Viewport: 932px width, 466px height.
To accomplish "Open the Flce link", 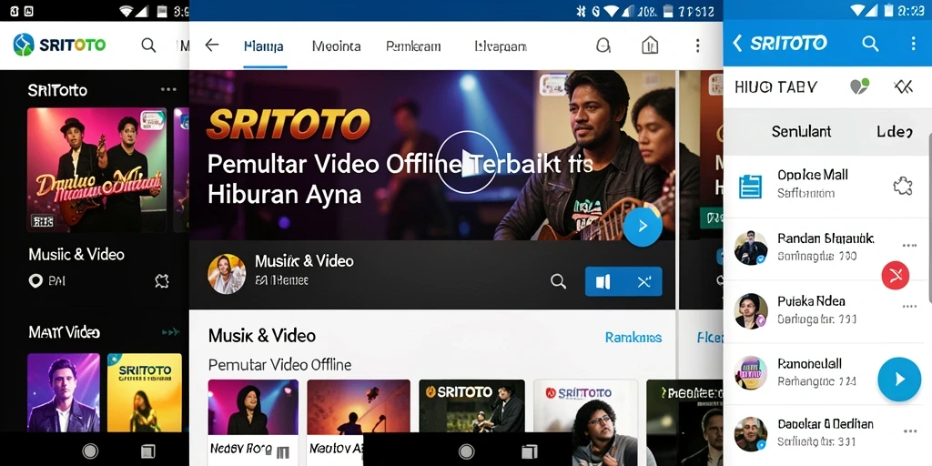I will (710, 338).
